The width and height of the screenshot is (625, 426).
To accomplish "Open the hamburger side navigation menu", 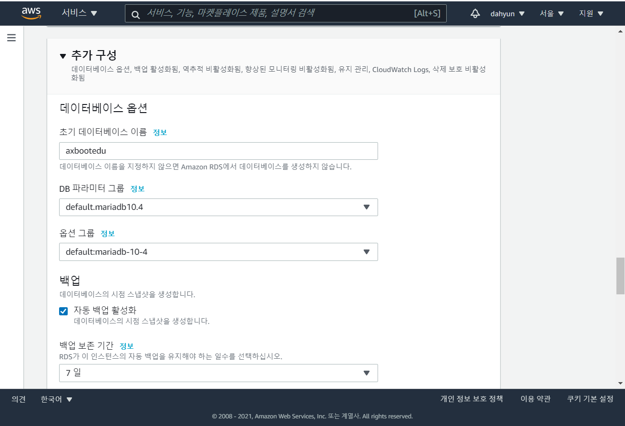I will click(x=11, y=38).
